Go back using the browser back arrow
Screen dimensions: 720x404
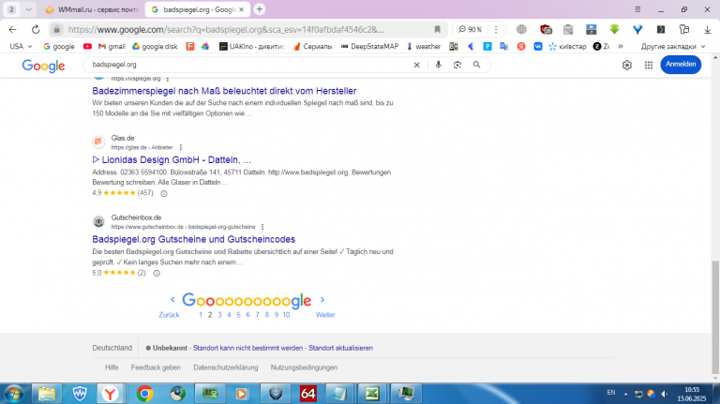[x=12, y=29]
